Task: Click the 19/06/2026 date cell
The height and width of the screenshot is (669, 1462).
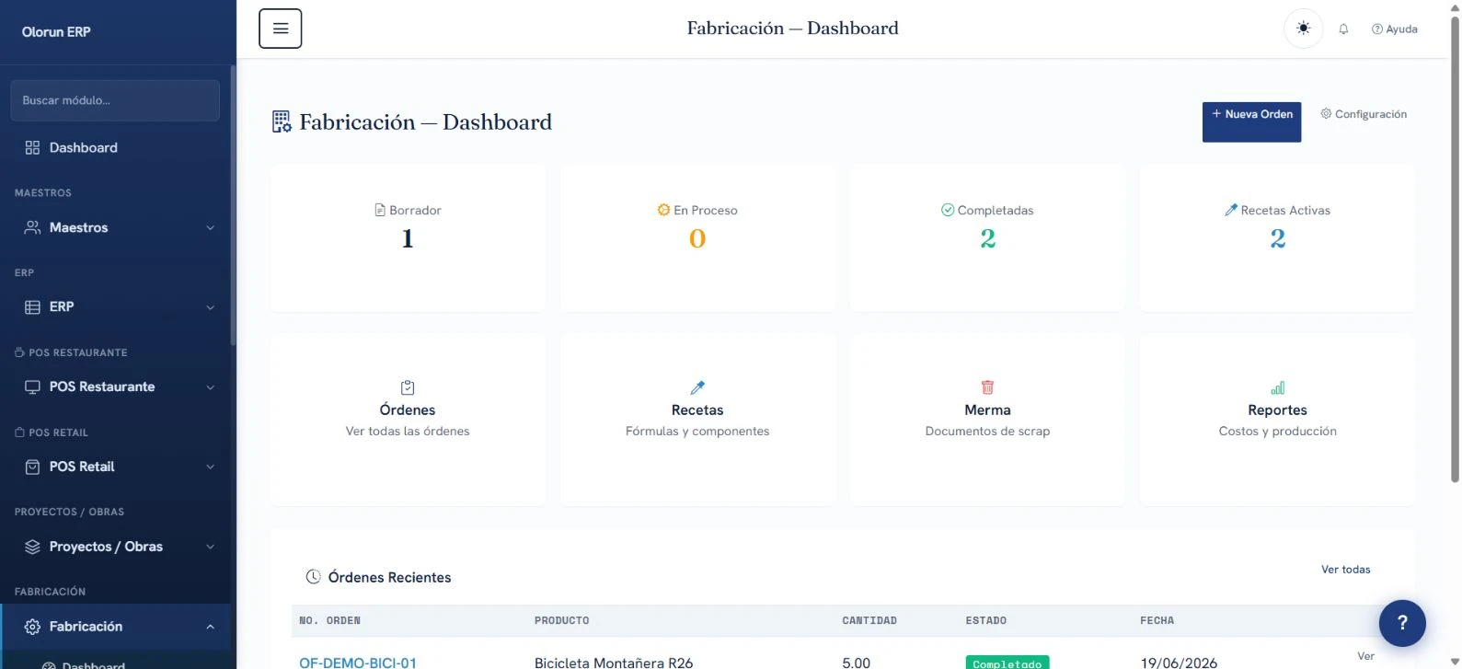Action: point(1179,663)
